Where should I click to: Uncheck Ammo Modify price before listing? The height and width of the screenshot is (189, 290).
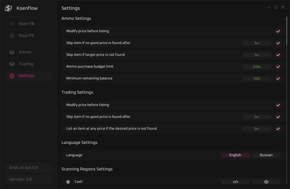click(278, 31)
